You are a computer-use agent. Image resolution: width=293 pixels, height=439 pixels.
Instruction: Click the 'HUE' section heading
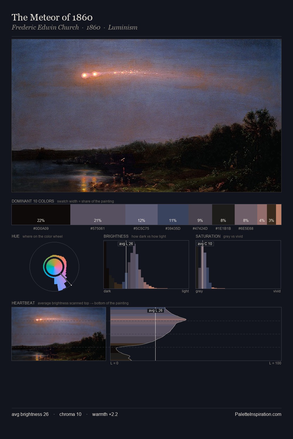(x=16, y=236)
